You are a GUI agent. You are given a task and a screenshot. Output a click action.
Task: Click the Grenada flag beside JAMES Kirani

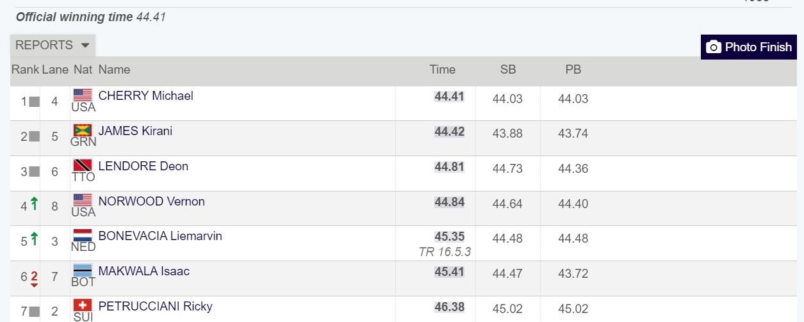(83, 131)
